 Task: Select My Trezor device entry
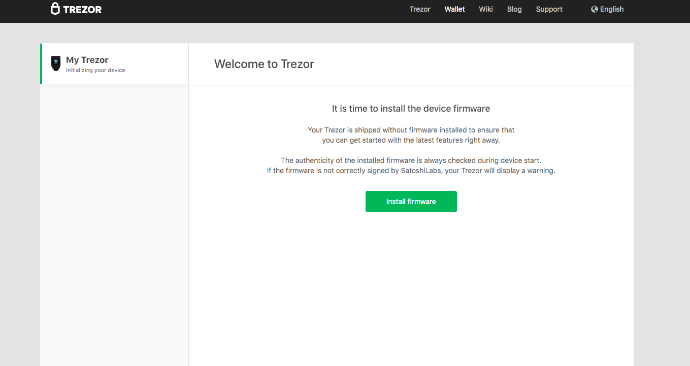click(x=115, y=63)
